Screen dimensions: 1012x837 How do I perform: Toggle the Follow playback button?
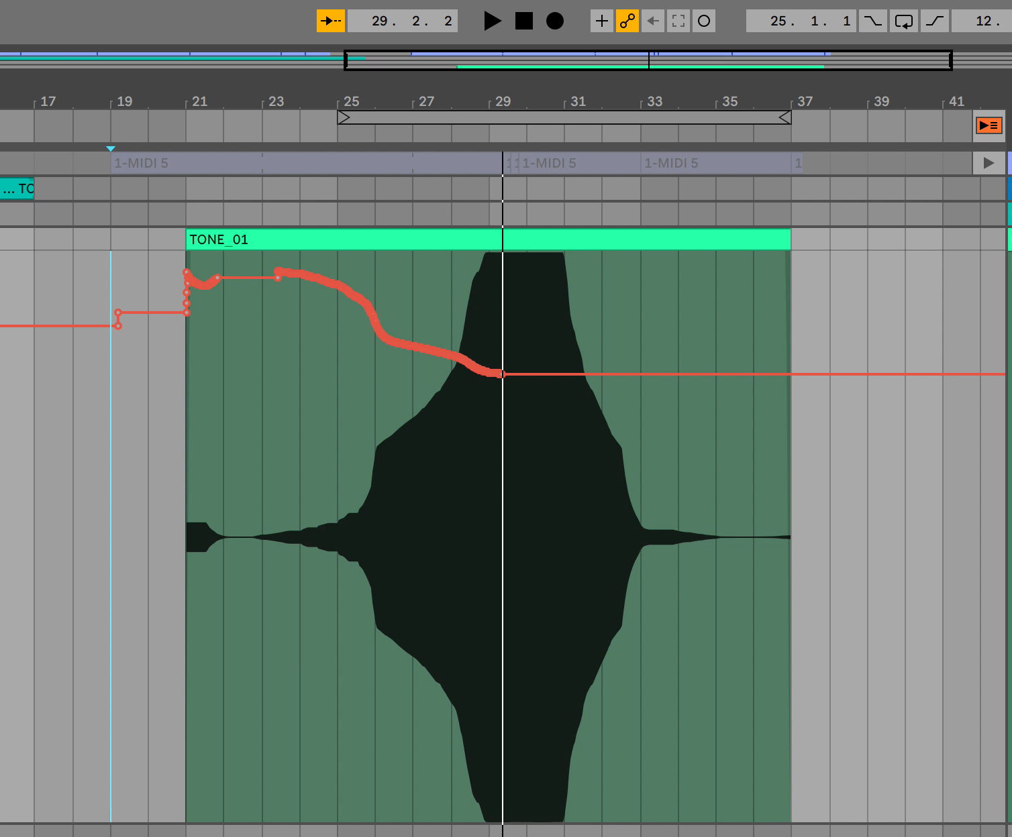330,21
